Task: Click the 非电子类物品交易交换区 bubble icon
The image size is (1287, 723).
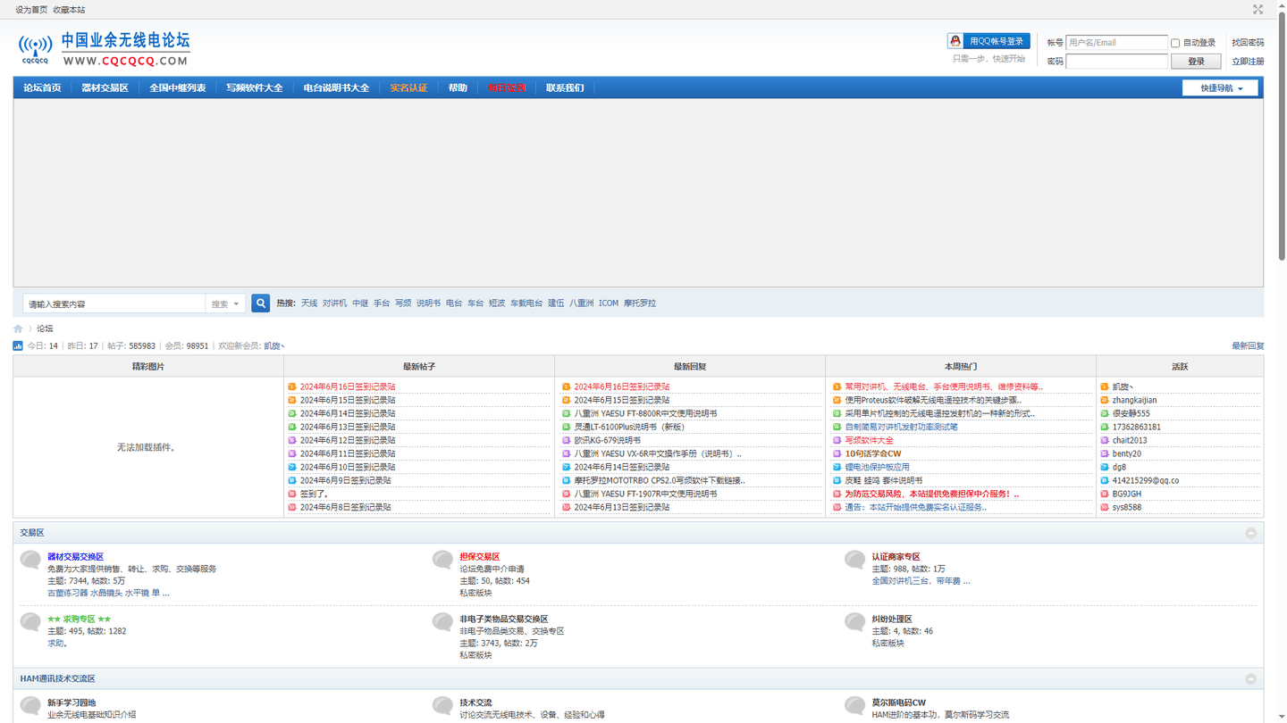Action: tap(443, 623)
